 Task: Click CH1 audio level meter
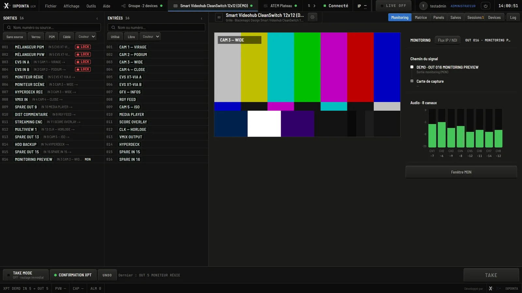tap(432, 128)
